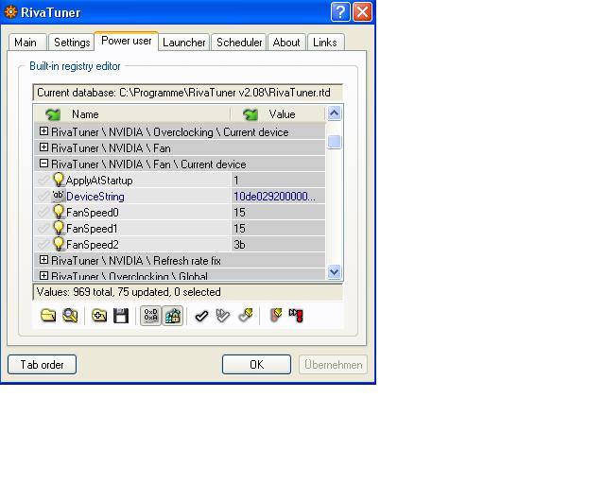605x484 pixels.
Task: Click the RivaTuner gear icon in title bar
Action: [x=10, y=12]
